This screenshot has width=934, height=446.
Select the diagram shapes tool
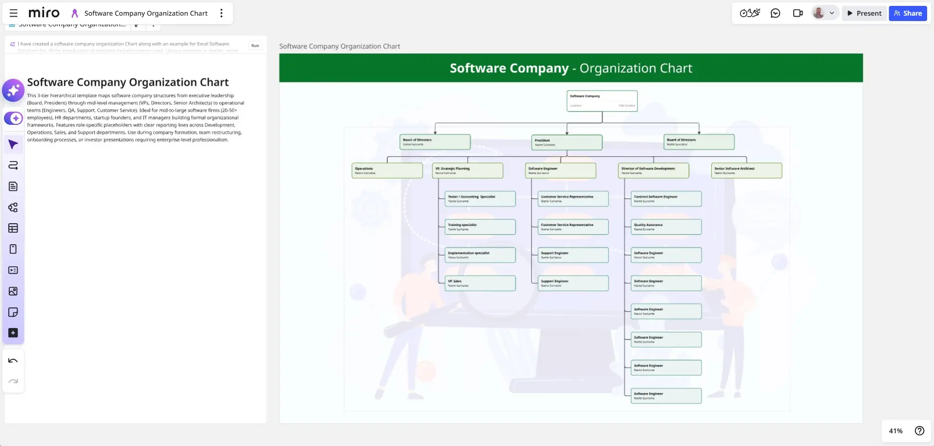pyautogui.click(x=13, y=208)
